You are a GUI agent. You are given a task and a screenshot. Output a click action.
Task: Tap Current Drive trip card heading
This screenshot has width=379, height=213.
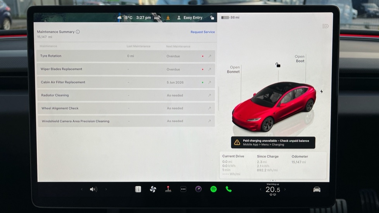233,156
